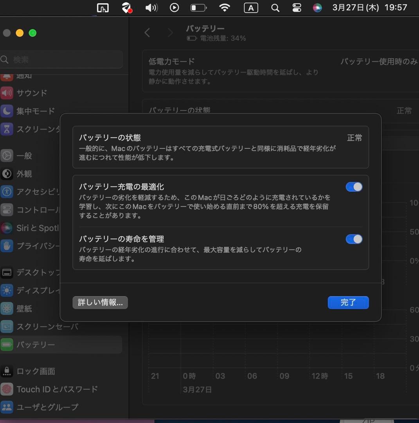Open アクセシビリティ settings
419x423 pixels.
(x=39, y=192)
